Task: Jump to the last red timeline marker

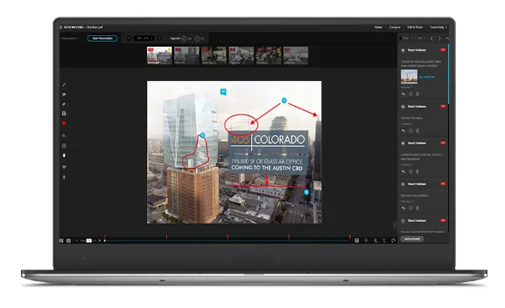Action: [x=350, y=237]
